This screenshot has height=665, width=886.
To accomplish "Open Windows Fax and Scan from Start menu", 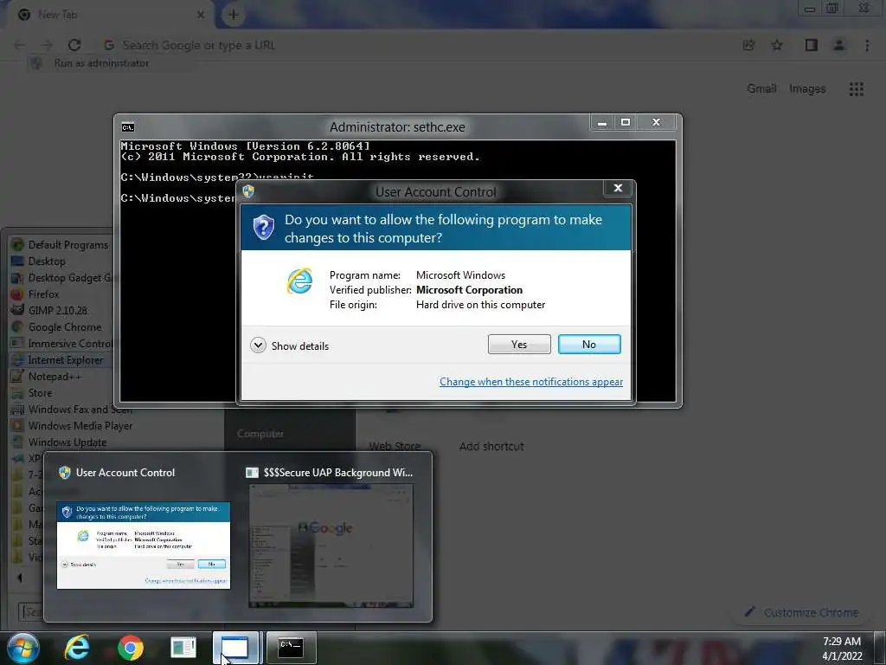I will tap(71, 410).
